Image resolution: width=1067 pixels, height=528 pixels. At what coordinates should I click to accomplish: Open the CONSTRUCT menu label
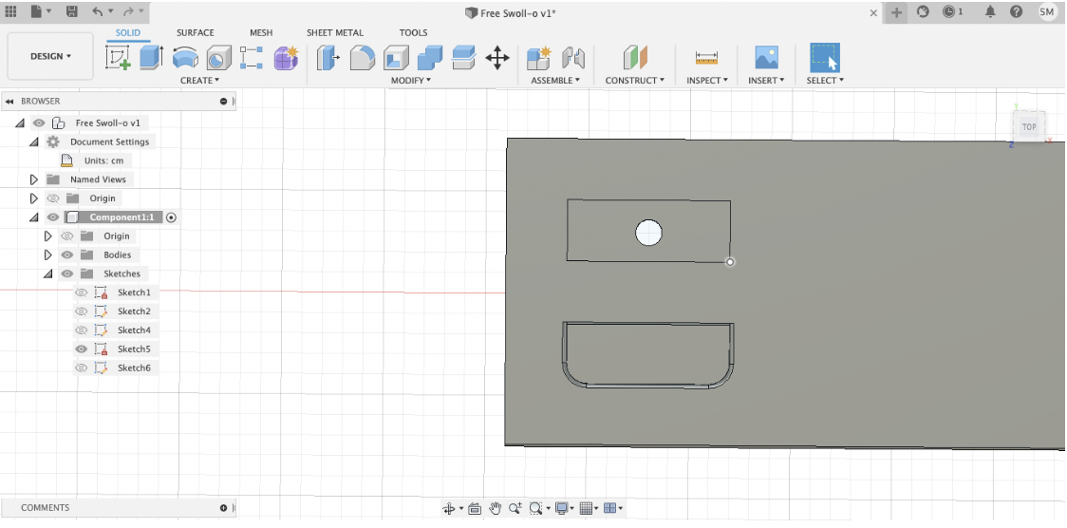click(x=634, y=81)
